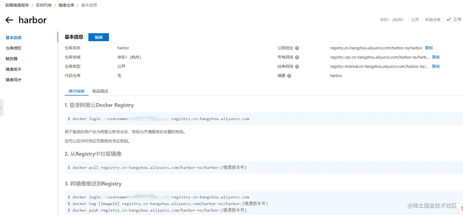Copy the 经典网络 registry-internal address
Screen dimensions: 463x215
pos(436,66)
